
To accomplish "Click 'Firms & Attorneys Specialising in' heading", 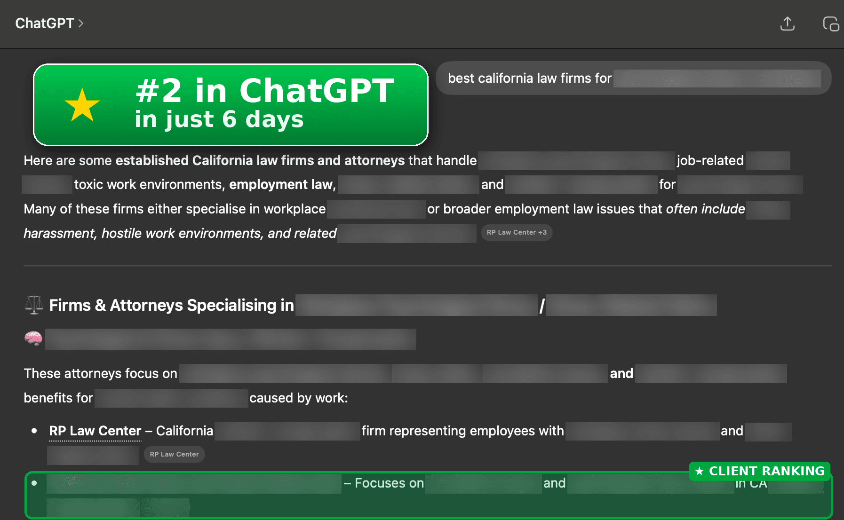I will [x=172, y=305].
